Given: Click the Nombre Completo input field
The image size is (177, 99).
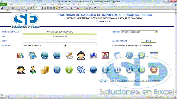Looking at the screenshot, I should [x=60, y=32].
